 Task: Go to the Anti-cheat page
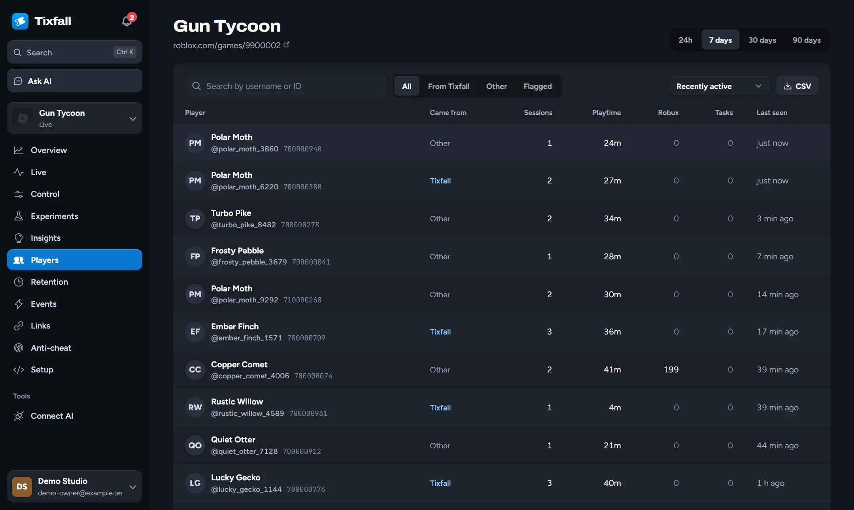(75, 348)
